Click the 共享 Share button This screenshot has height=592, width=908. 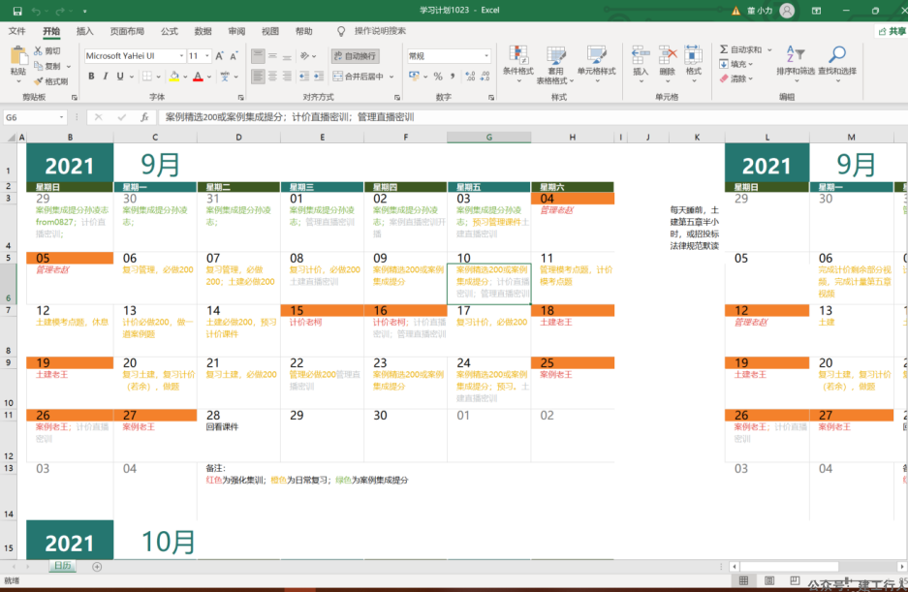point(892,31)
